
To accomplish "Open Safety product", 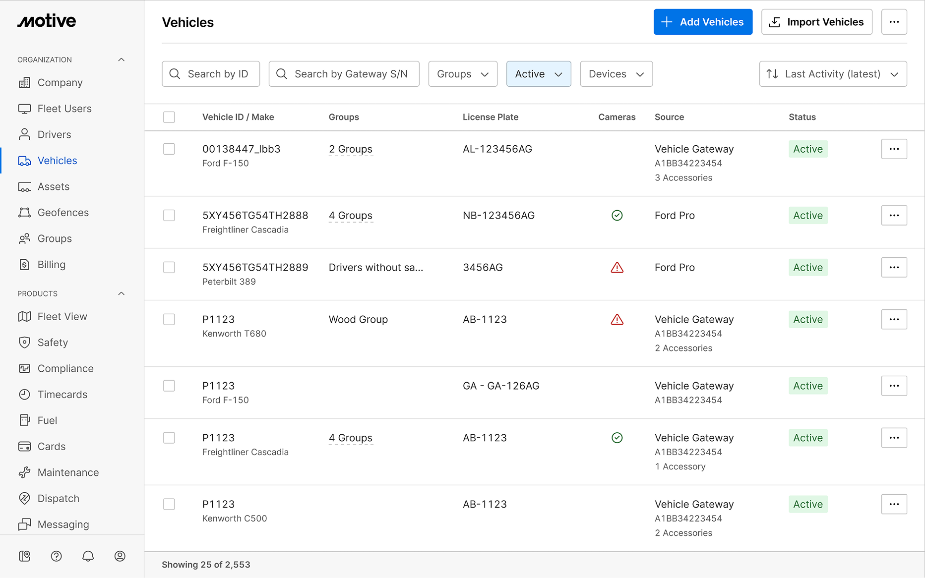I will tap(53, 343).
